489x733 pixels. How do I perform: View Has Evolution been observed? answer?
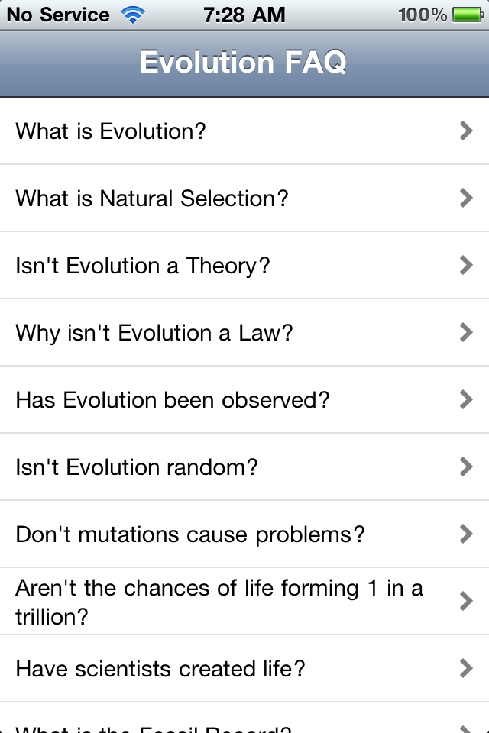[173, 400]
